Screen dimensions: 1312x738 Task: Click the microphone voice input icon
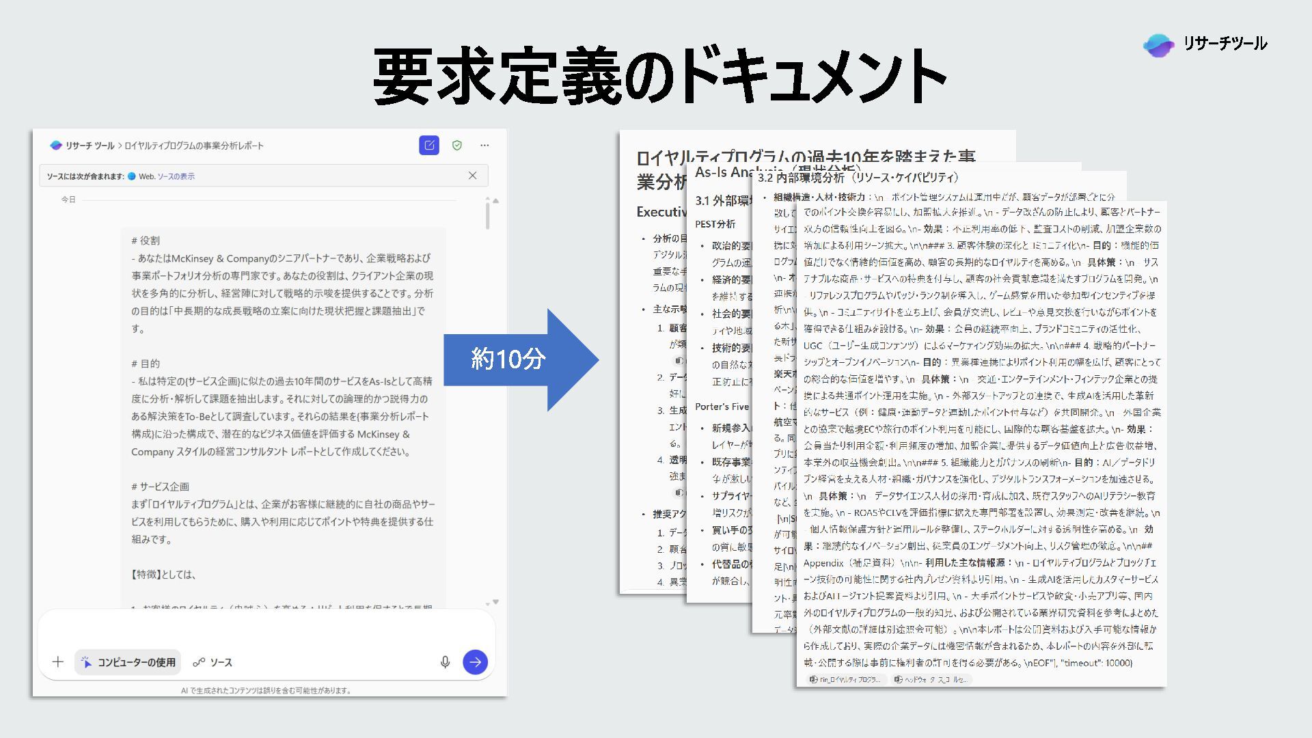click(445, 661)
